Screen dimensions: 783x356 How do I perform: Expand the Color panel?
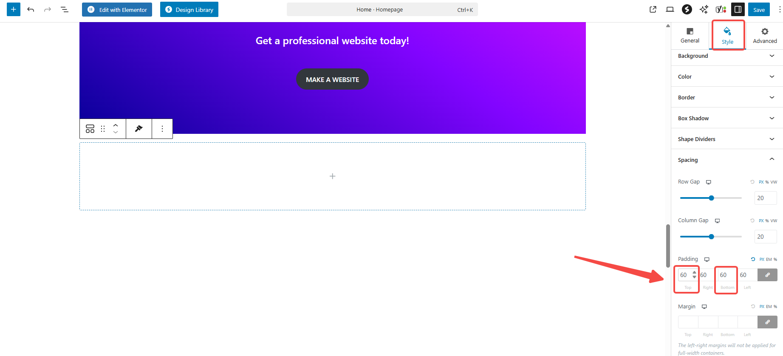(x=727, y=76)
